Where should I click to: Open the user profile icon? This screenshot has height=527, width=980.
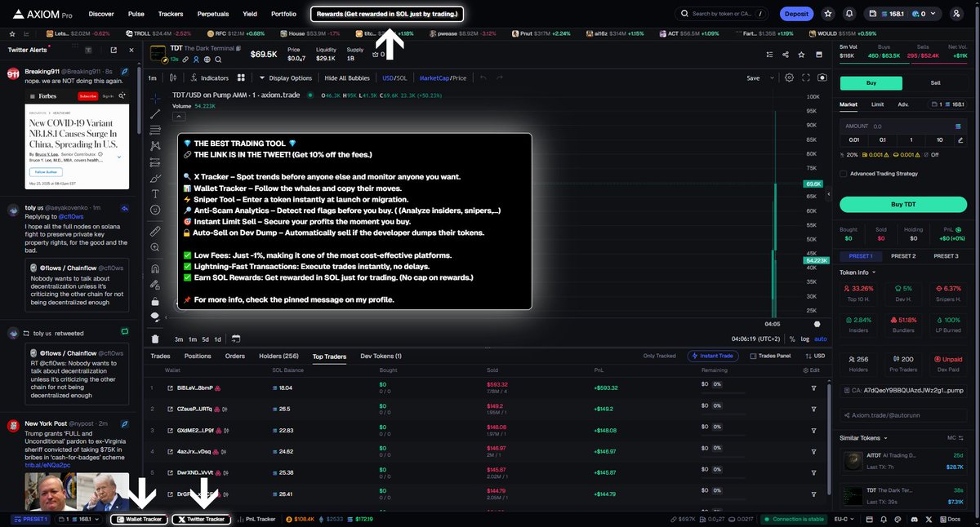coord(956,14)
